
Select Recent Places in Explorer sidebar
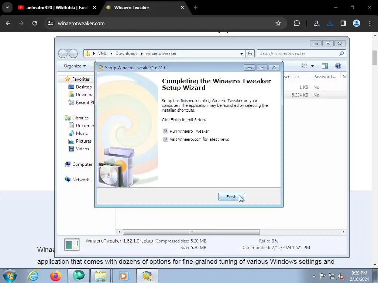coord(82,102)
